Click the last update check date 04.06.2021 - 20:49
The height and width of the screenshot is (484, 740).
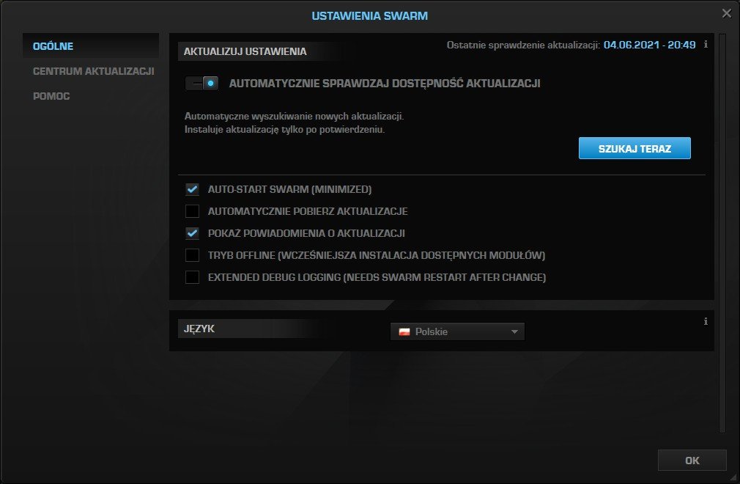pyautogui.click(x=649, y=45)
